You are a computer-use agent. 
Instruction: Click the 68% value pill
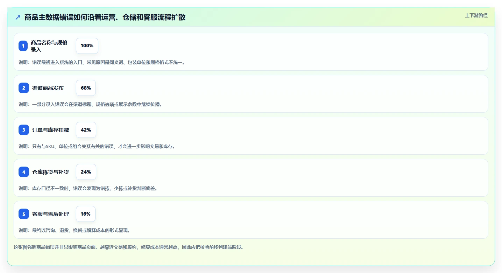tap(86, 88)
